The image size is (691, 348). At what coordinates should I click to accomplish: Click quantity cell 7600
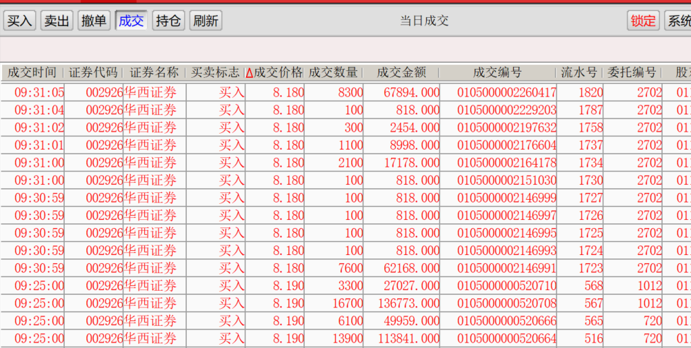point(351,268)
